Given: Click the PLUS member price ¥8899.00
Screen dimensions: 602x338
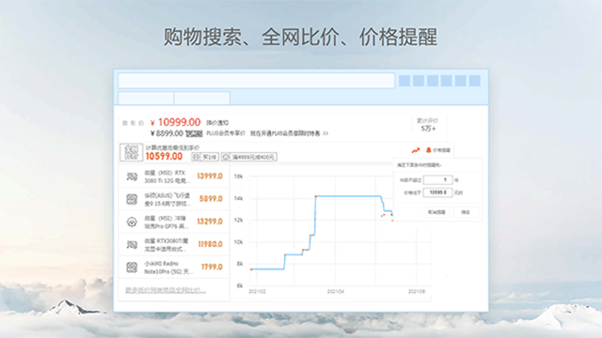Looking at the screenshot, I should coord(166,133).
